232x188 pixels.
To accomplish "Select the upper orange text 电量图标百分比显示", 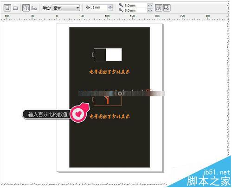I will pos(110,72).
